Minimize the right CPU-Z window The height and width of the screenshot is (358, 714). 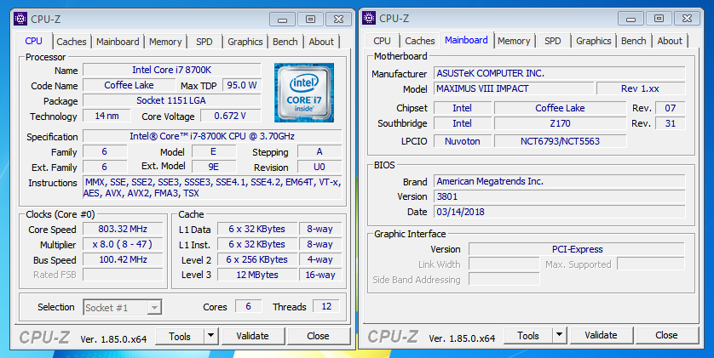(631, 19)
